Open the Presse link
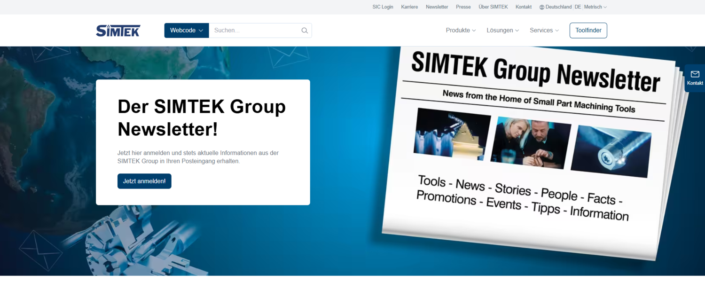This screenshot has width=705, height=282. (x=463, y=7)
